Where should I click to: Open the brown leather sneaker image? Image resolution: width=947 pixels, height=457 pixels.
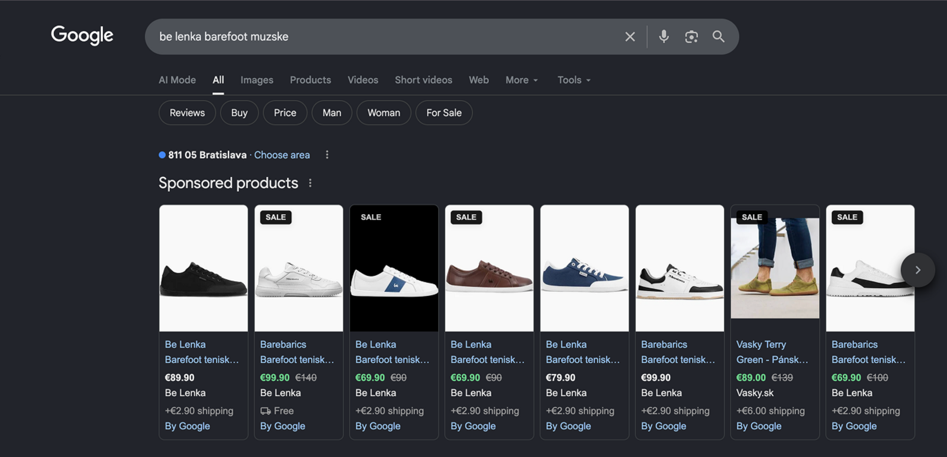[x=489, y=268]
